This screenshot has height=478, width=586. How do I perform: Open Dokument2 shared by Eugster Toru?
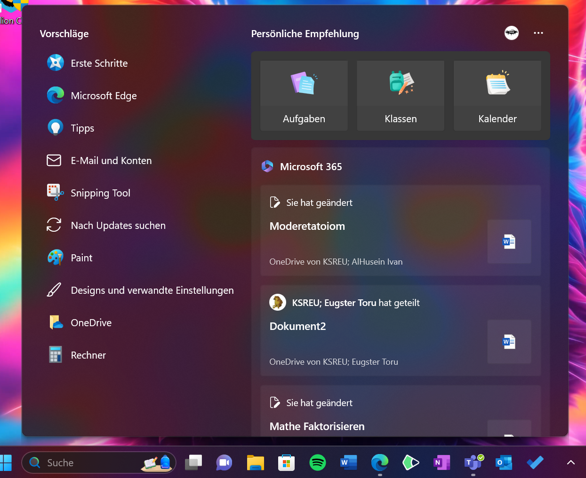401,329
